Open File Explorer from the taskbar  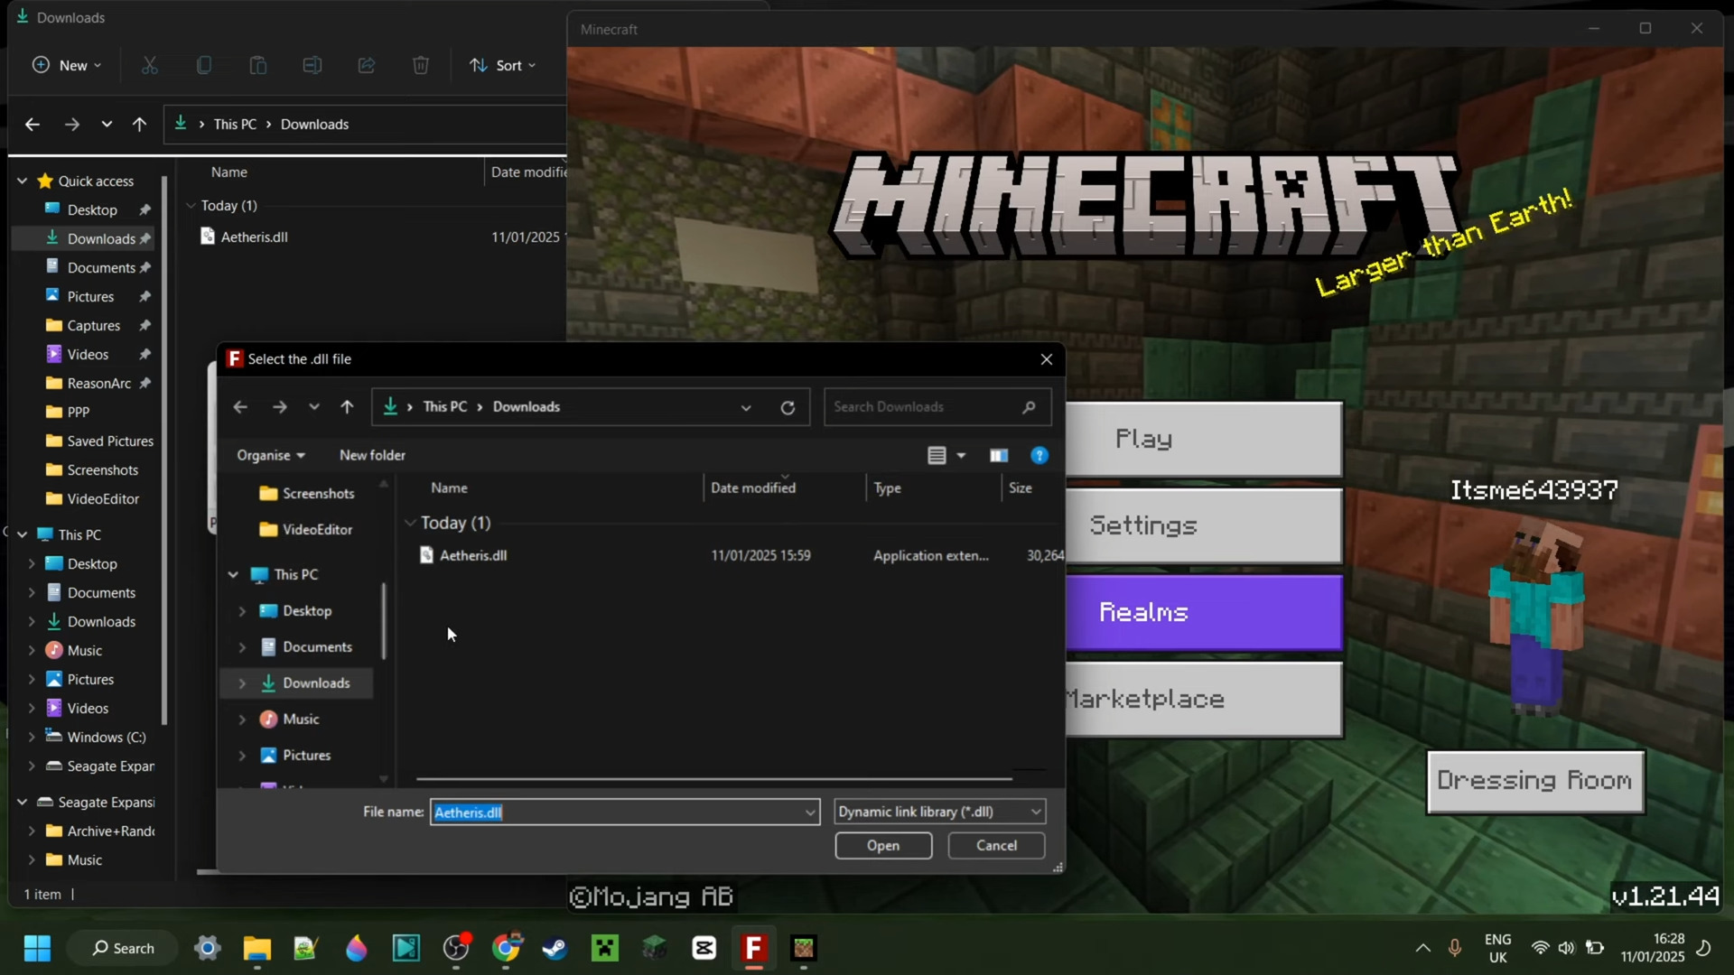coord(257,948)
